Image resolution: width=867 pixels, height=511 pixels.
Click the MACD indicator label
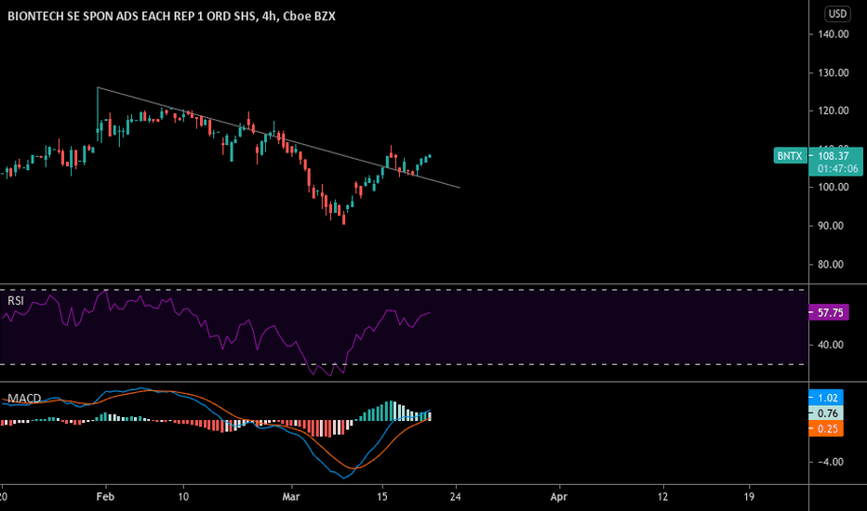click(24, 398)
